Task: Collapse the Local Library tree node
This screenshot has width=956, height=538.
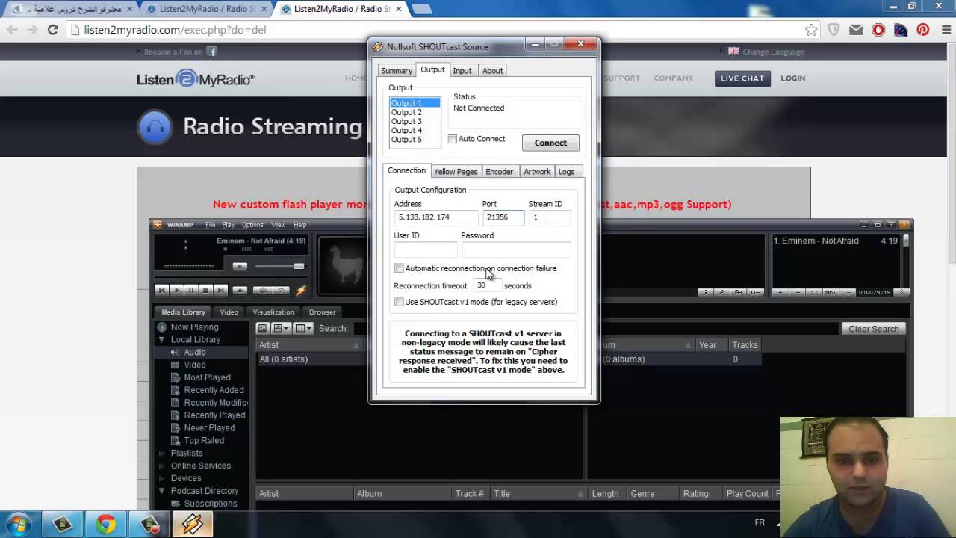Action: tap(161, 340)
